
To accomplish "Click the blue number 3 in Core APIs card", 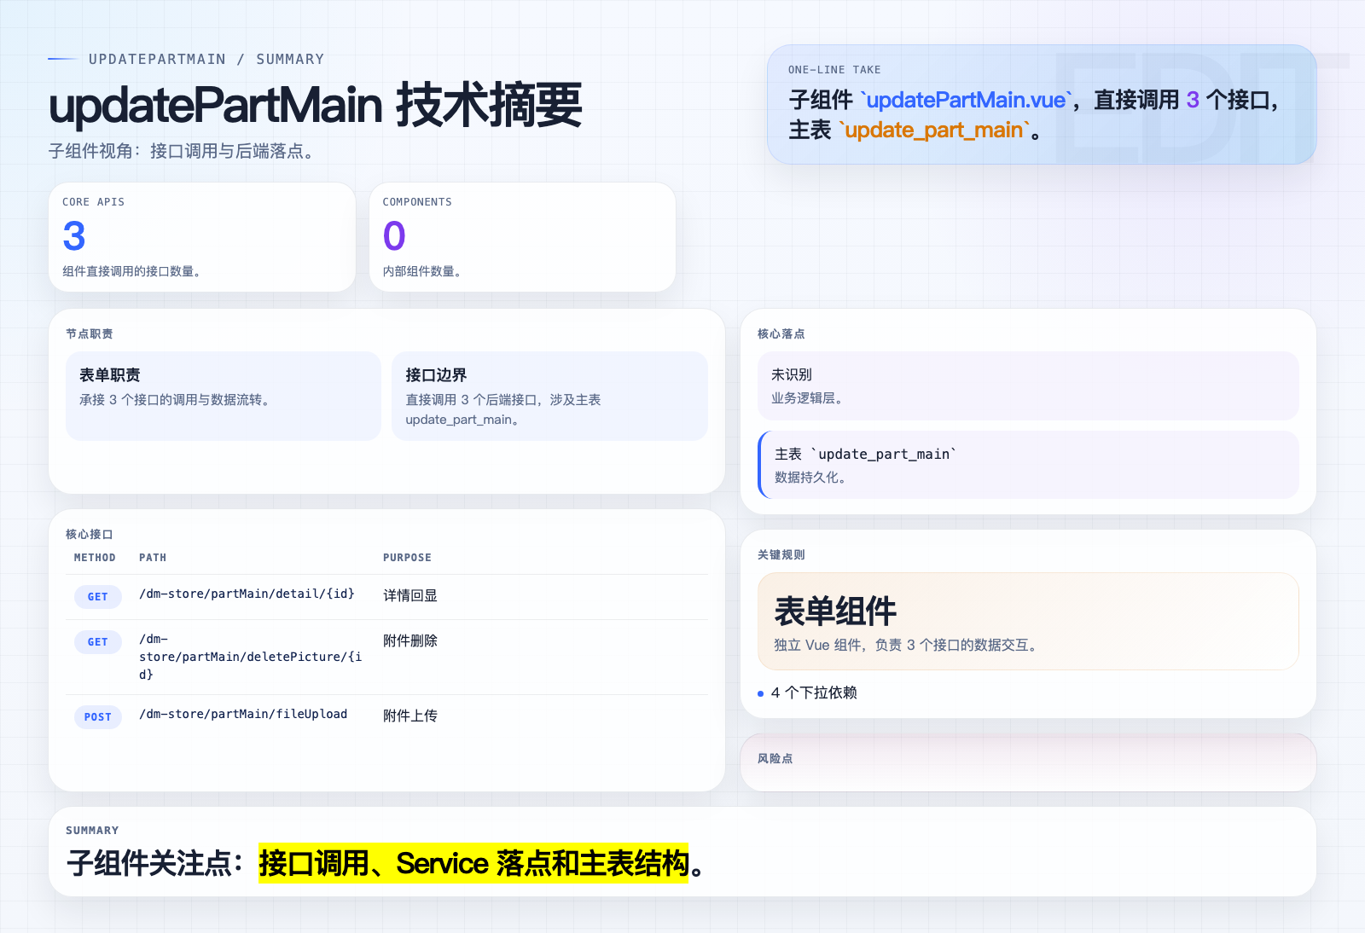I will click(x=74, y=236).
